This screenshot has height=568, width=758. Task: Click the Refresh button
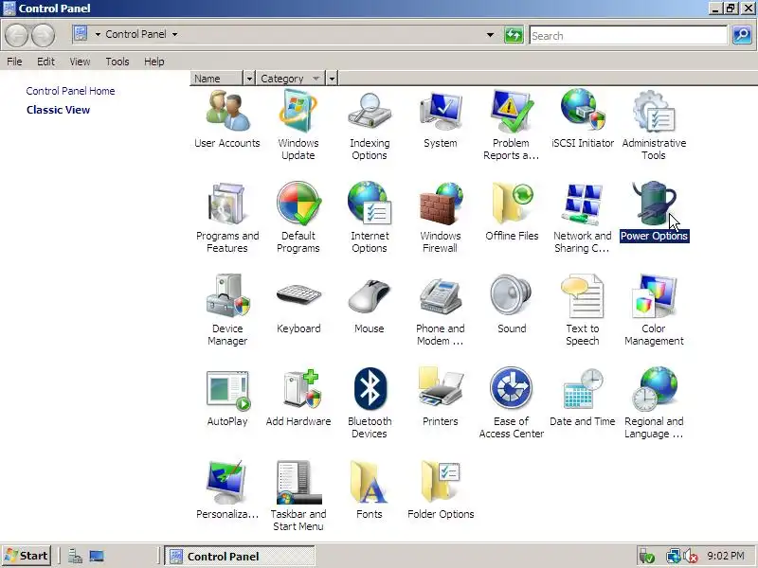pyautogui.click(x=514, y=35)
